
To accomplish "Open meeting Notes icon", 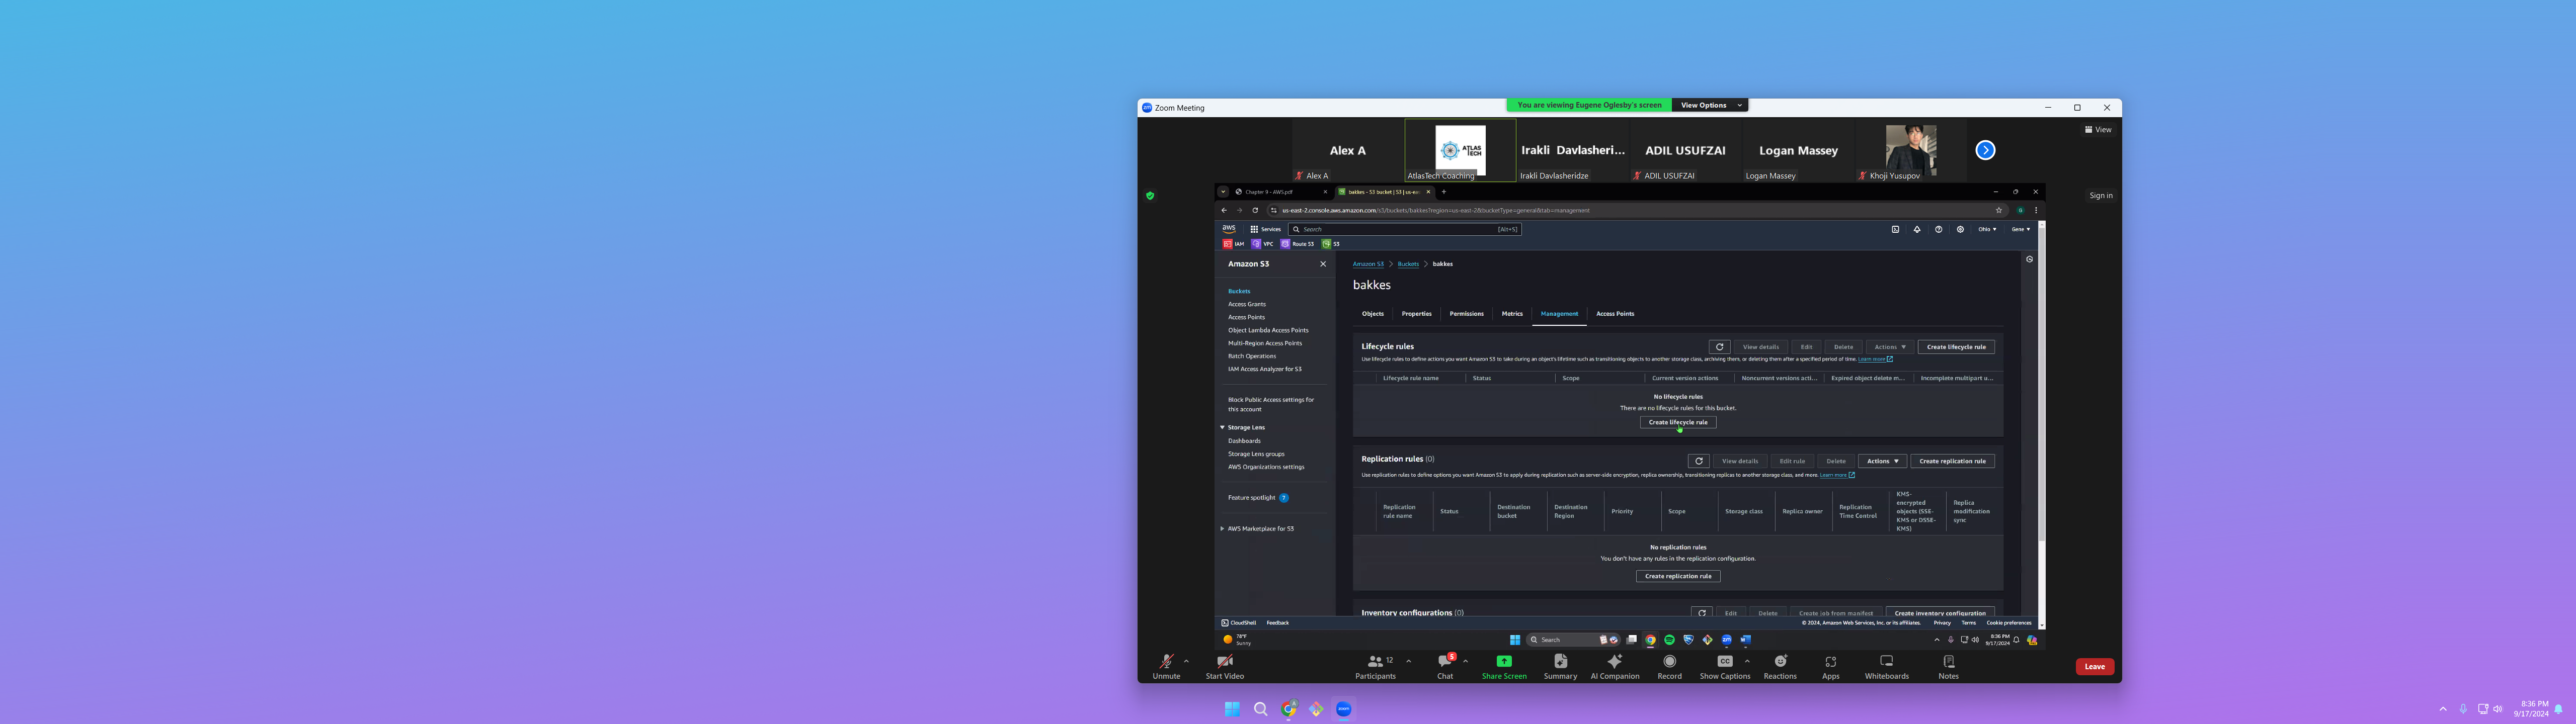I will [1948, 662].
